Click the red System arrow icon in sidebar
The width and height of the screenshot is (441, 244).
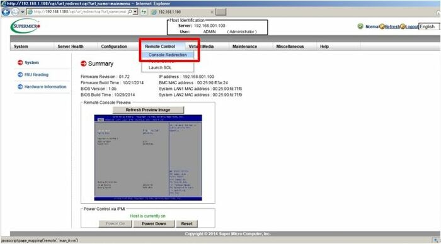point(20,62)
